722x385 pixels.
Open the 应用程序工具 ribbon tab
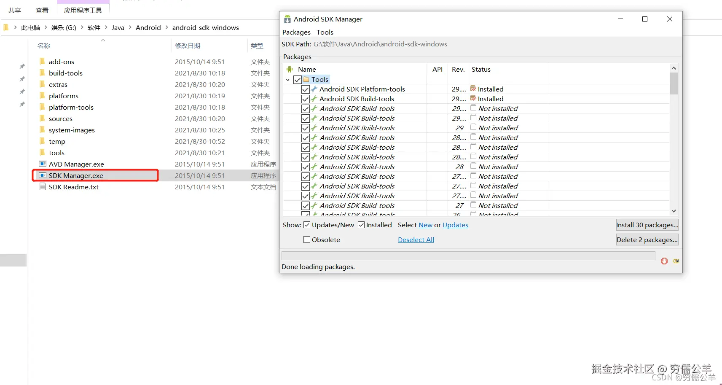pyautogui.click(x=83, y=10)
